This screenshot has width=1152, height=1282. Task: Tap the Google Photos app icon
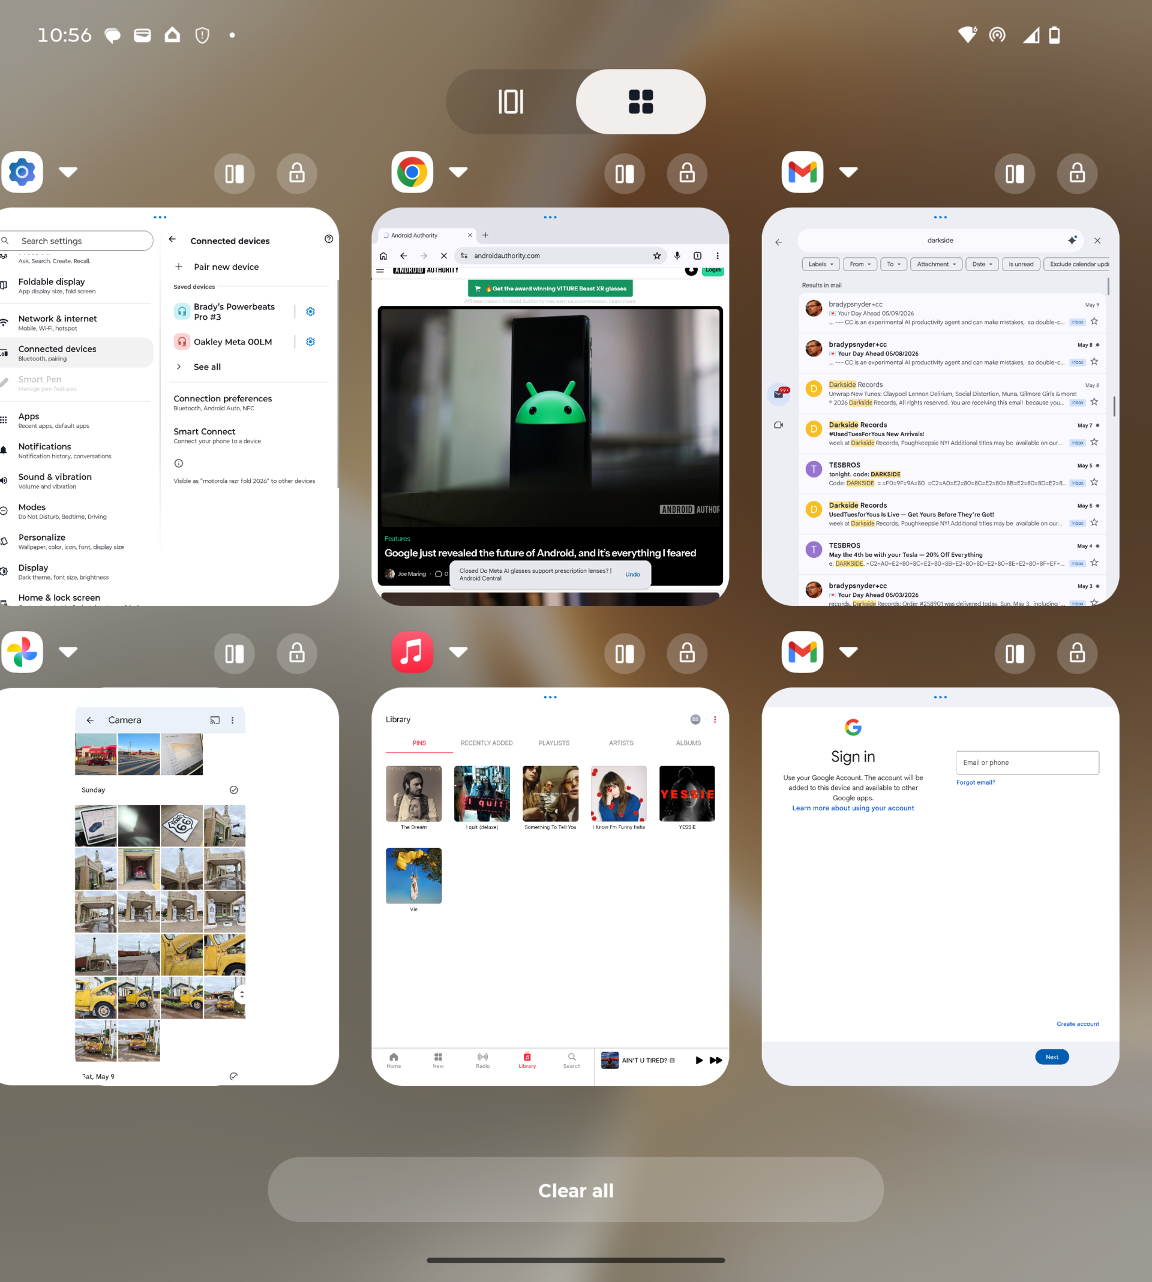tap(22, 651)
